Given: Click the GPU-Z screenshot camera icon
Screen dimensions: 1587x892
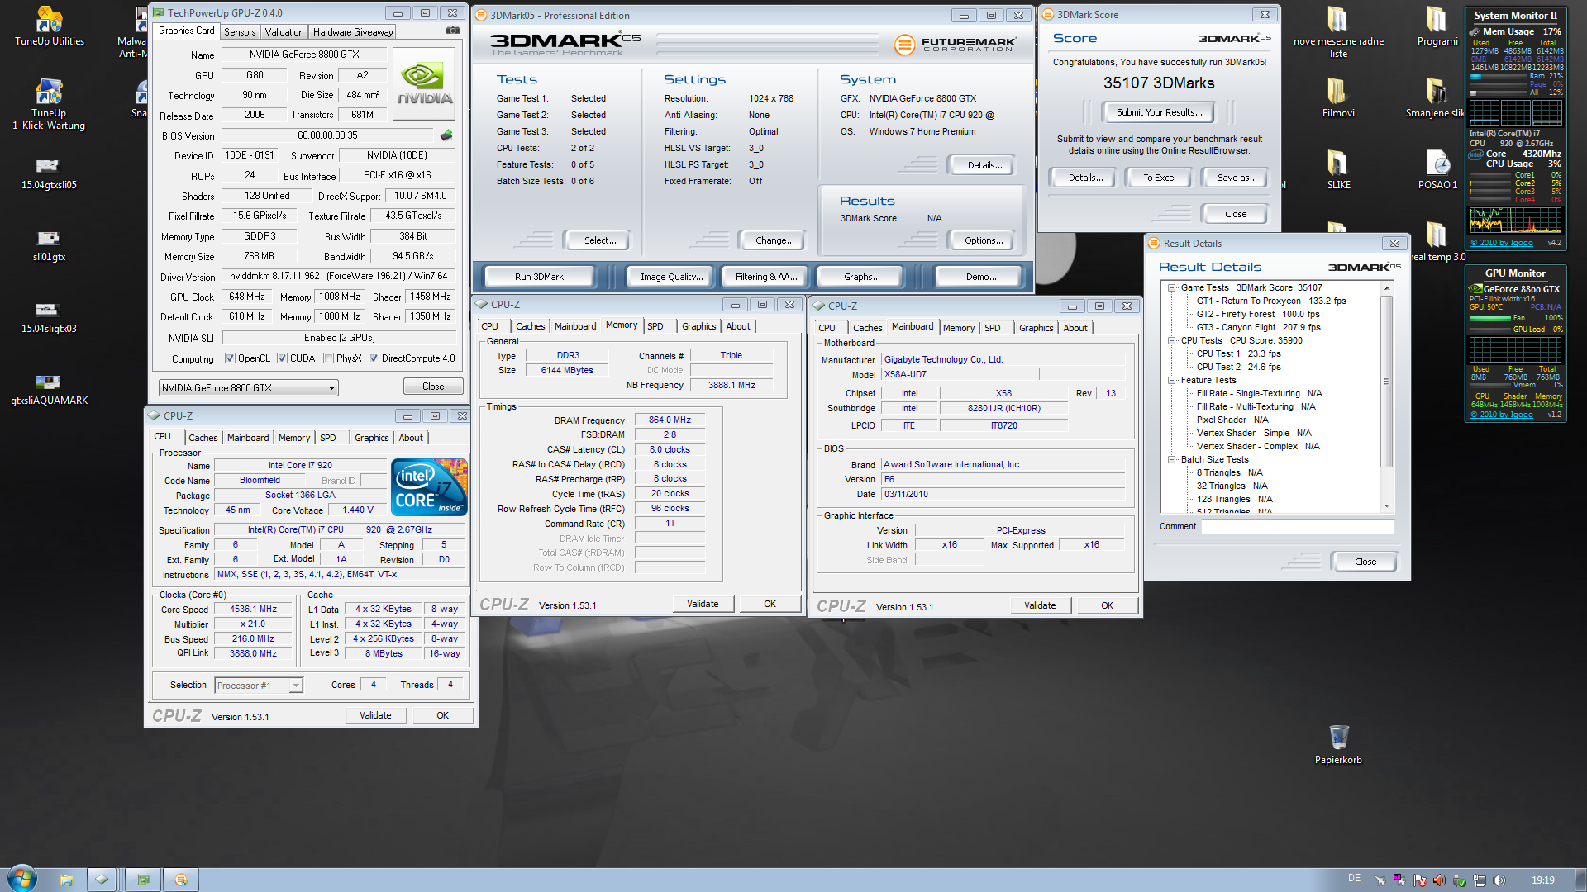Looking at the screenshot, I should (452, 31).
